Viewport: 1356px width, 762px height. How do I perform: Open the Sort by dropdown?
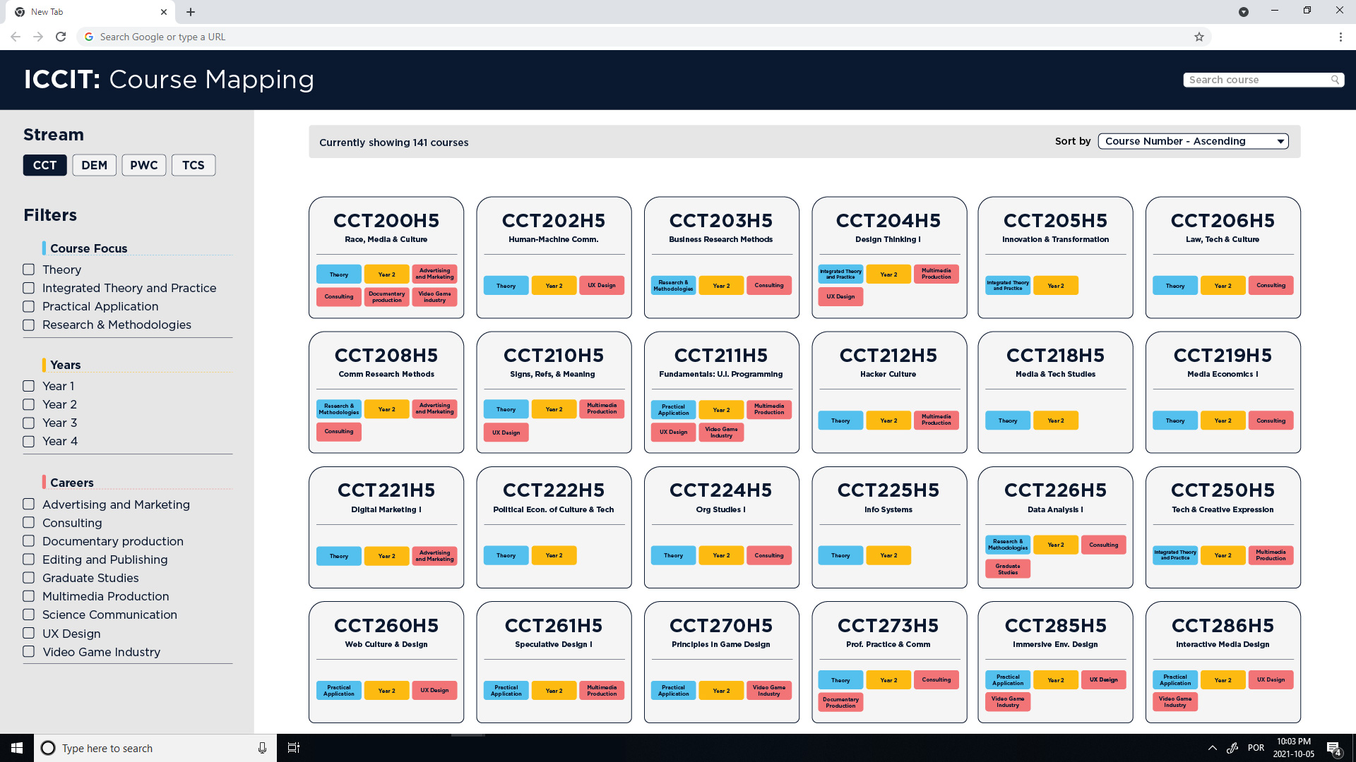(1193, 141)
